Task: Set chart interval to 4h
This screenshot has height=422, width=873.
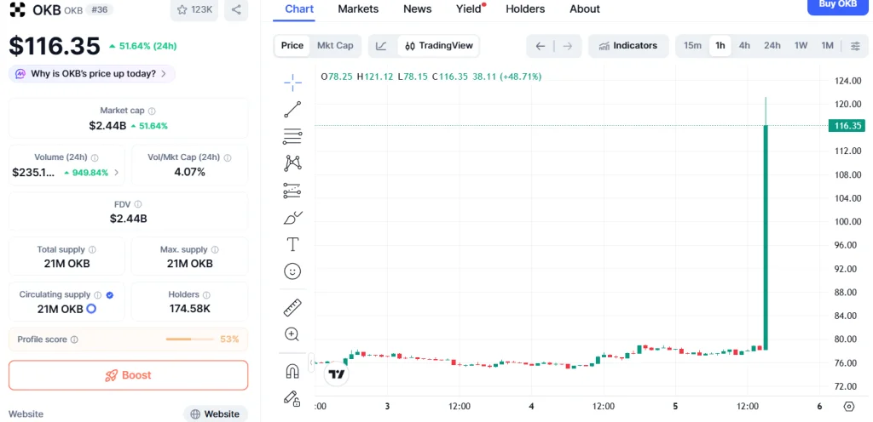Action: click(x=744, y=46)
